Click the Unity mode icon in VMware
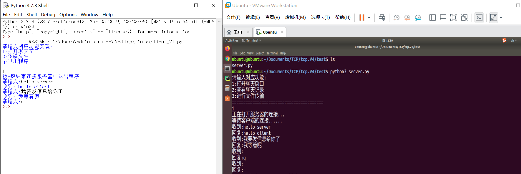The image size is (521, 174). [464, 18]
